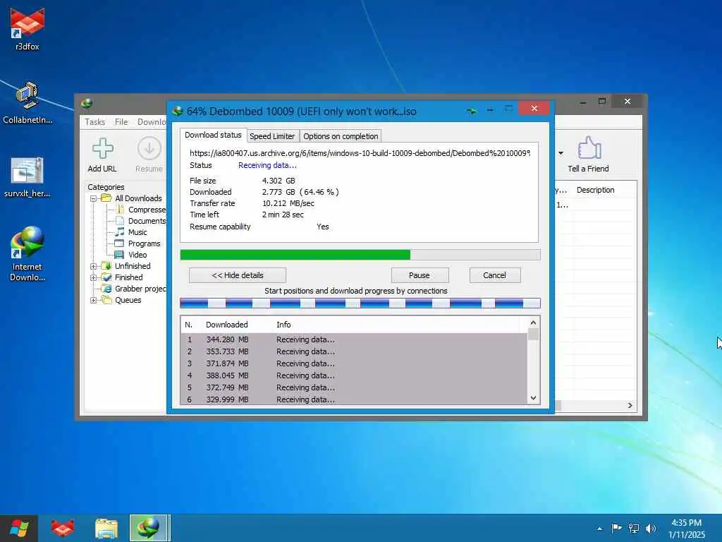Image resolution: width=722 pixels, height=542 pixels.
Task: Click the Resume toolbar icon
Action: (149, 155)
